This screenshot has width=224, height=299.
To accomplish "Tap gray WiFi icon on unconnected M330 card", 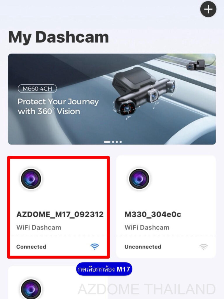I will point(204,247).
